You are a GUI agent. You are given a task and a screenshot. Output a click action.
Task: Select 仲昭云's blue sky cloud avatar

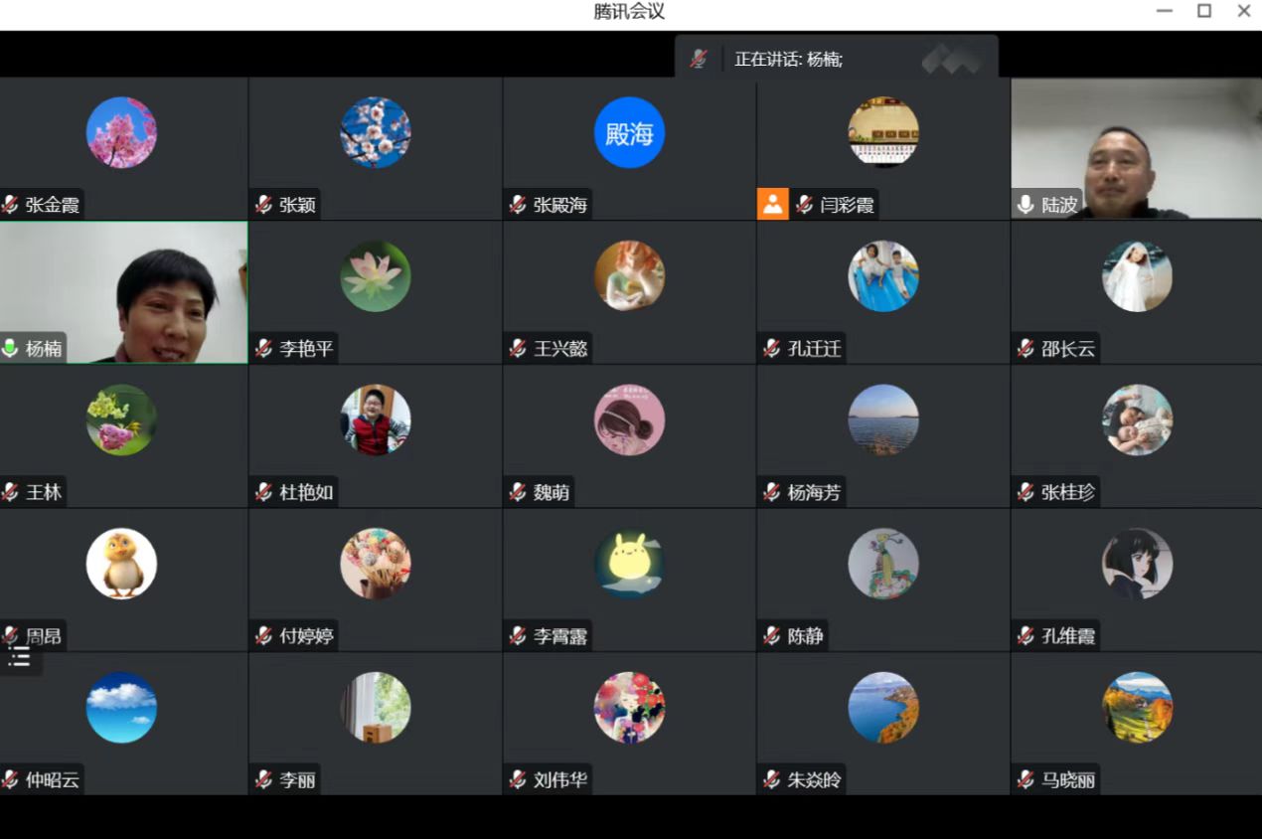tap(121, 707)
